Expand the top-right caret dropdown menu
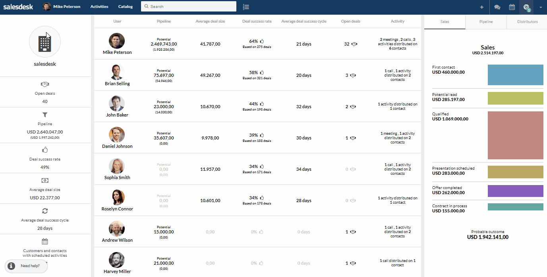This screenshot has width=547, height=277. (540, 7)
